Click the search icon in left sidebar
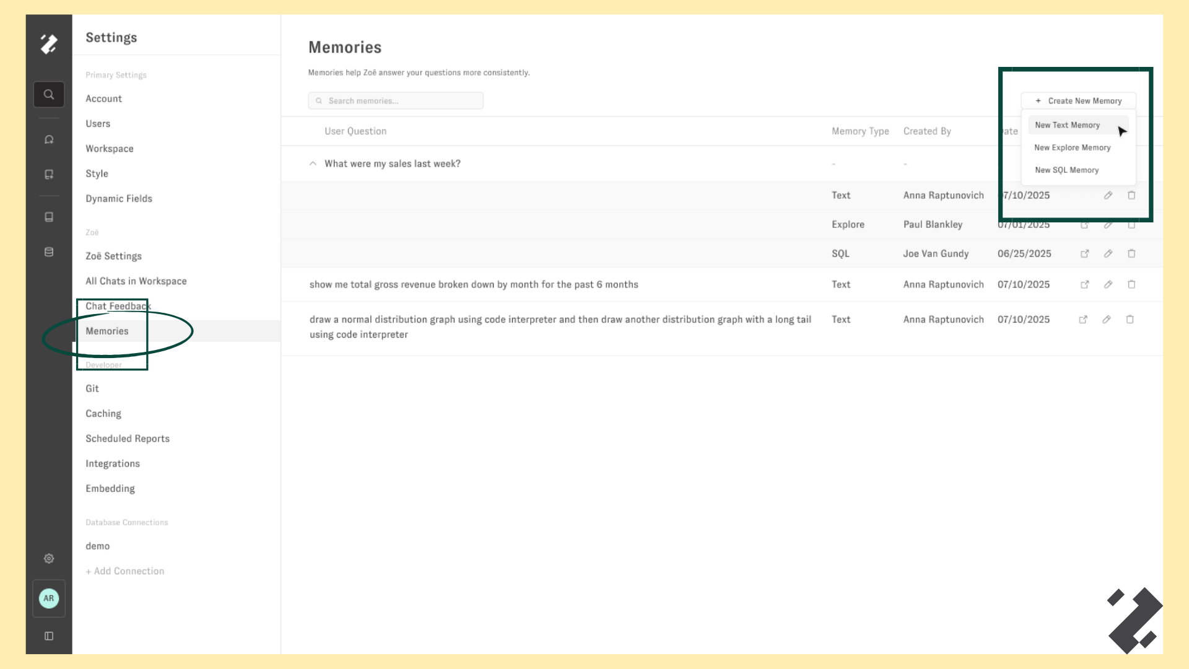 click(x=49, y=95)
